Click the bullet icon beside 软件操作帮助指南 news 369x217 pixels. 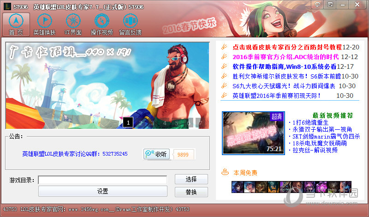point(224,66)
